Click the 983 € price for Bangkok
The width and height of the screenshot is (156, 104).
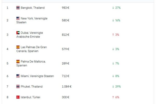point(66,8)
